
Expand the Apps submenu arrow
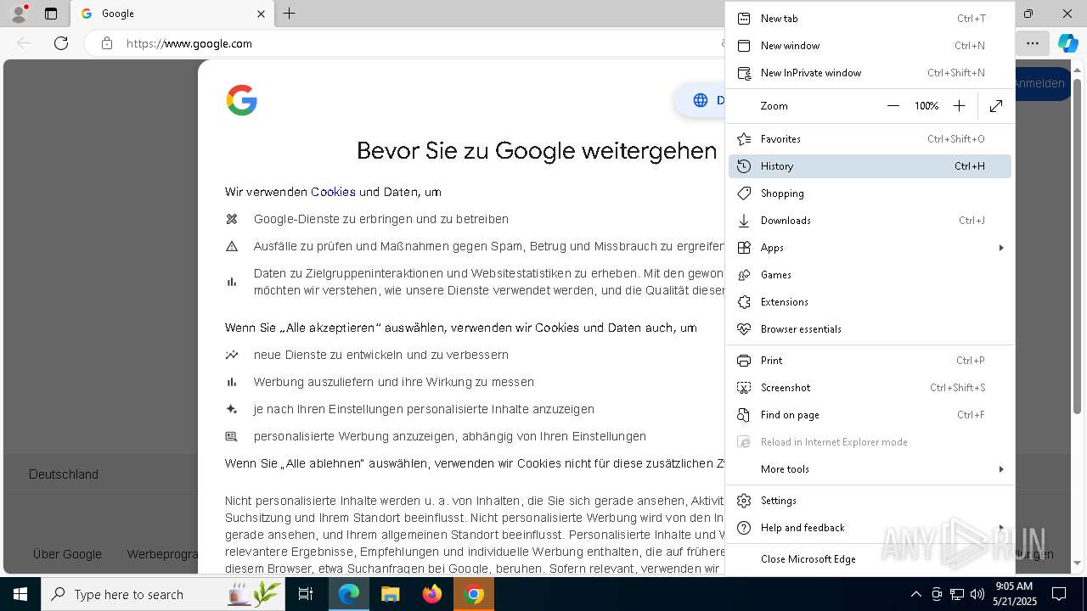click(1001, 248)
